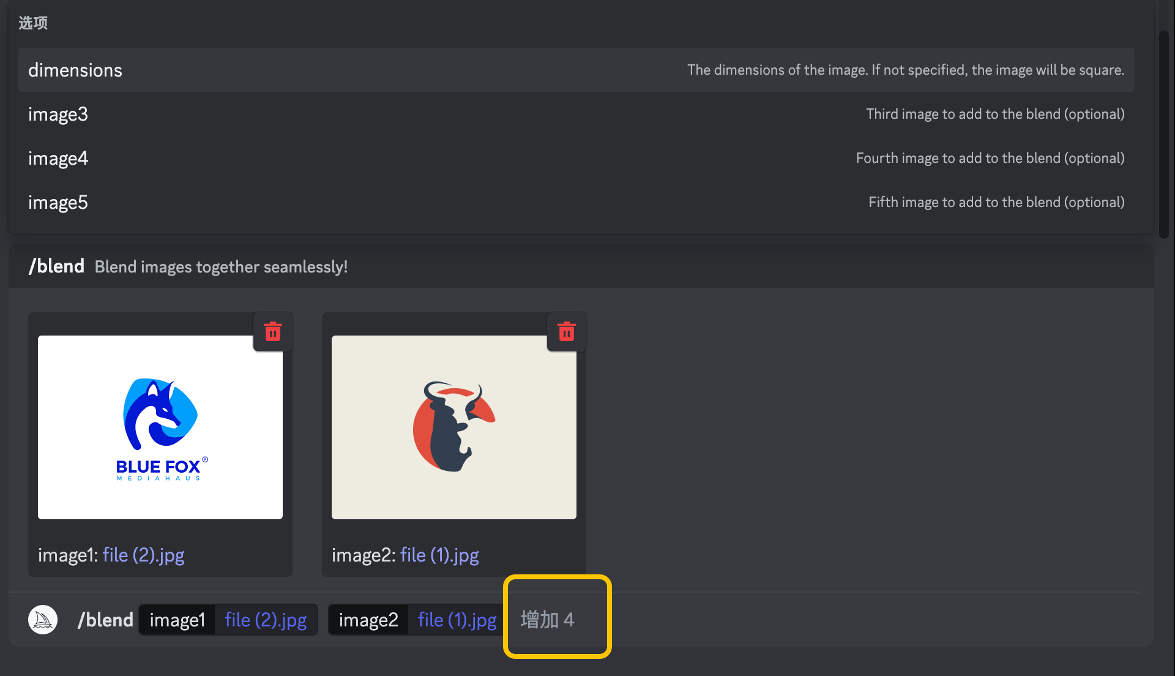This screenshot has height=676, width=1175.
Task: Open the Blue Fox image thumbnail
Action: pos(160,427)
